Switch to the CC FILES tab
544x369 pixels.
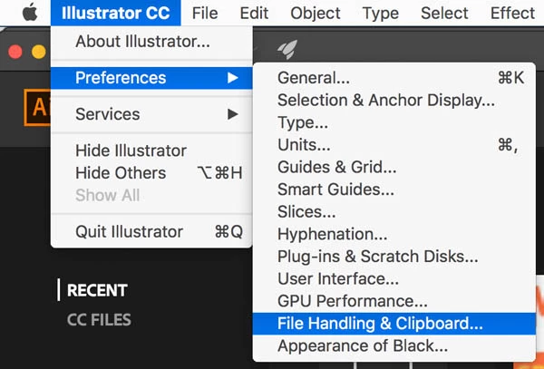99,320
